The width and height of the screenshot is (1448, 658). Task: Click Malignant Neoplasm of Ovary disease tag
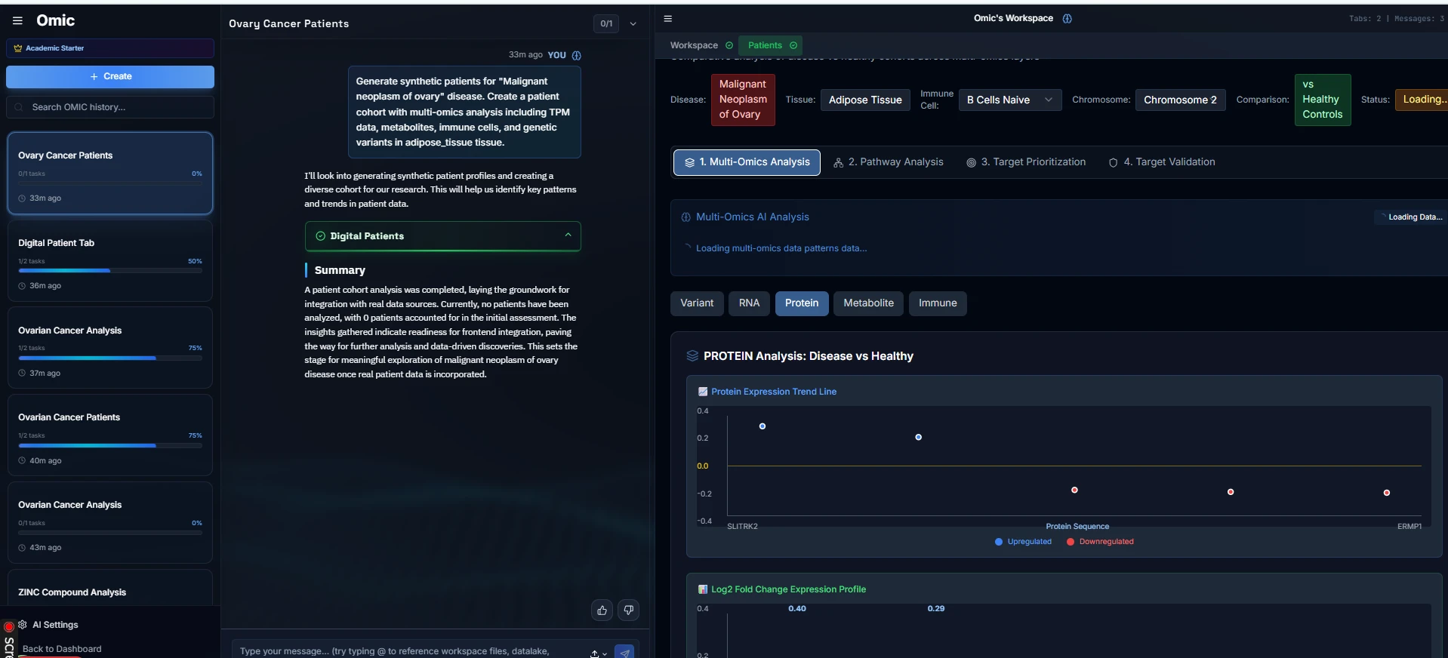[743, 100]
